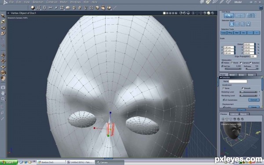Click the Windows start button

(x=9, y=162)
